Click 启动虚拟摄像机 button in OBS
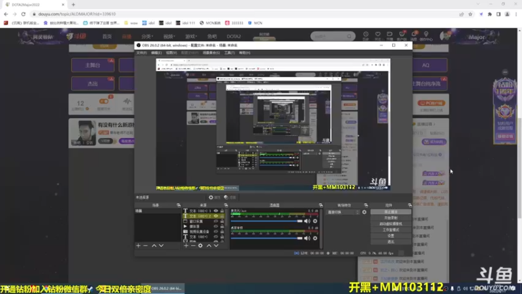 (391, 224)
